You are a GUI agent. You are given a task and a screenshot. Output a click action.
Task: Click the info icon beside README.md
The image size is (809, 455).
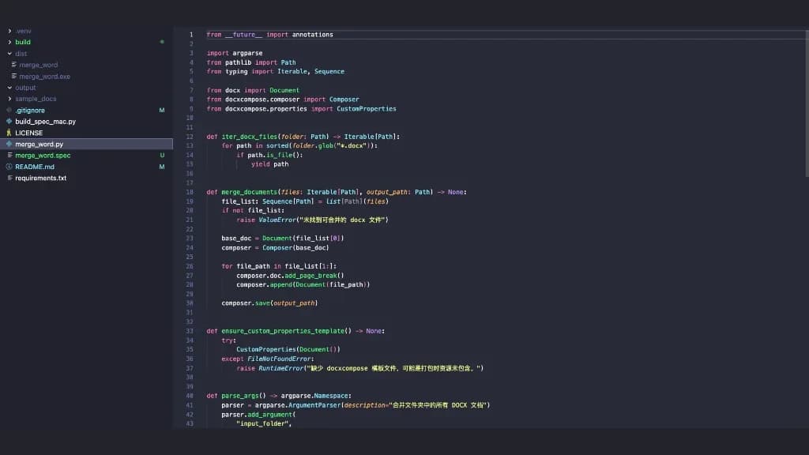tap(9, 167)
